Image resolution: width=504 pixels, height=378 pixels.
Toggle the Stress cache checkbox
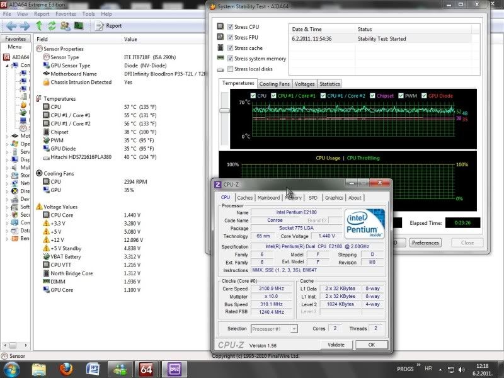[230, 49]
